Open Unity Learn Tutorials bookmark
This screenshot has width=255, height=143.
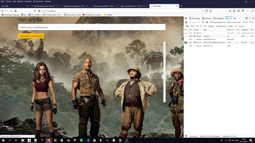[x=72, y=15]
